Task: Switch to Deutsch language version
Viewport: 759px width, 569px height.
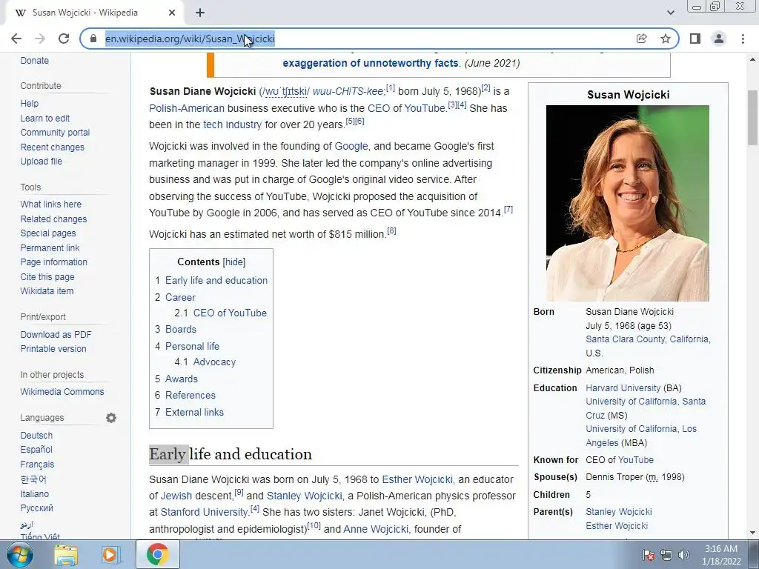Action: (36, 436)
